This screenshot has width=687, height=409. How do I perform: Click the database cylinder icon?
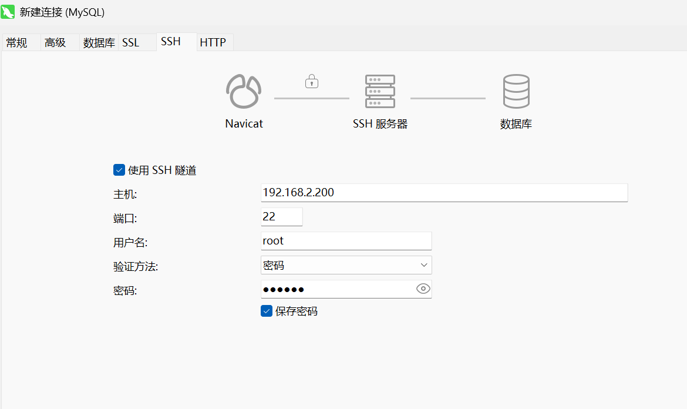coord(516,91)
